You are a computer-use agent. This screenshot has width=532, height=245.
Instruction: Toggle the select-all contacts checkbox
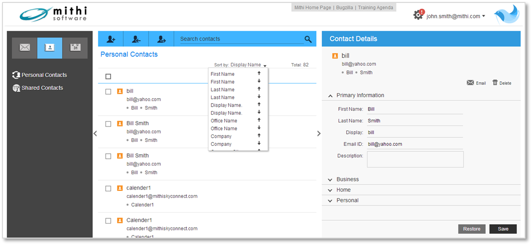click(108, 76)
